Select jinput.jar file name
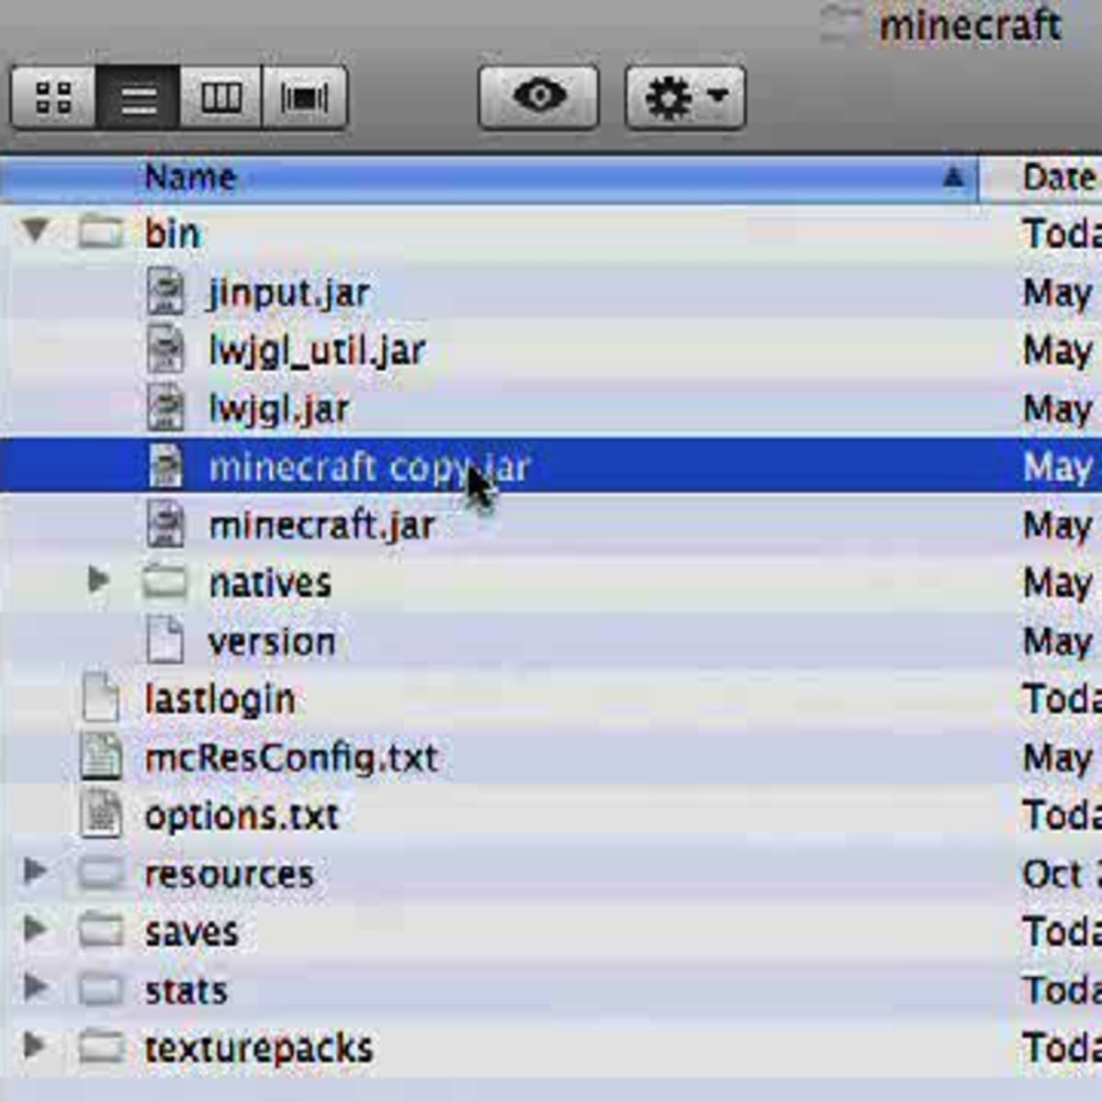The image size is (1102, 1102). click(x=289, y=293)
